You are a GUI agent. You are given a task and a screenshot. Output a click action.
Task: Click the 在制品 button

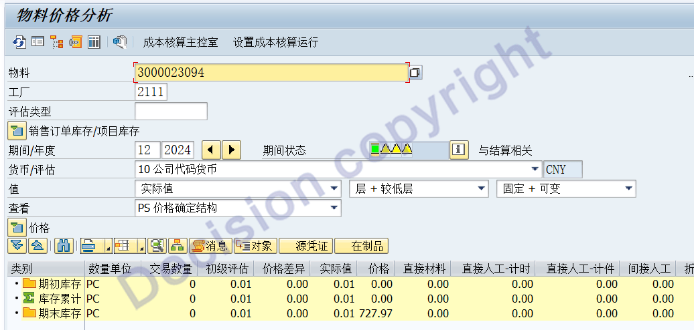pos(361,246)
